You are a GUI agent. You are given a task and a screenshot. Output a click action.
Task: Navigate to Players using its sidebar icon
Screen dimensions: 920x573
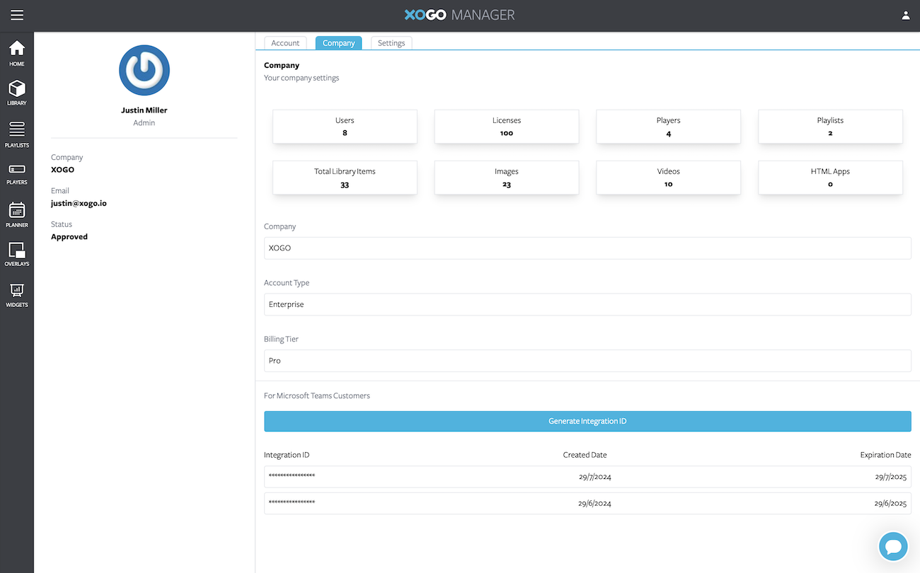tap(16, 173)
